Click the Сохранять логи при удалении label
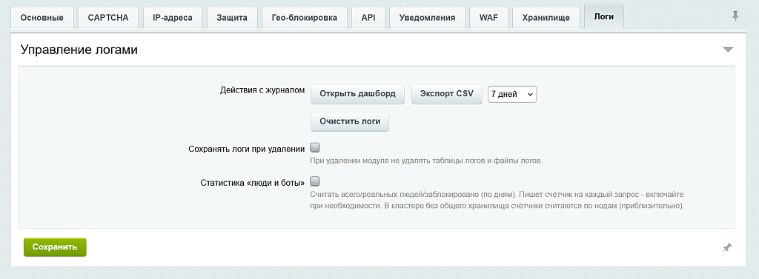759x279 pixels. (x=246, y=149)
